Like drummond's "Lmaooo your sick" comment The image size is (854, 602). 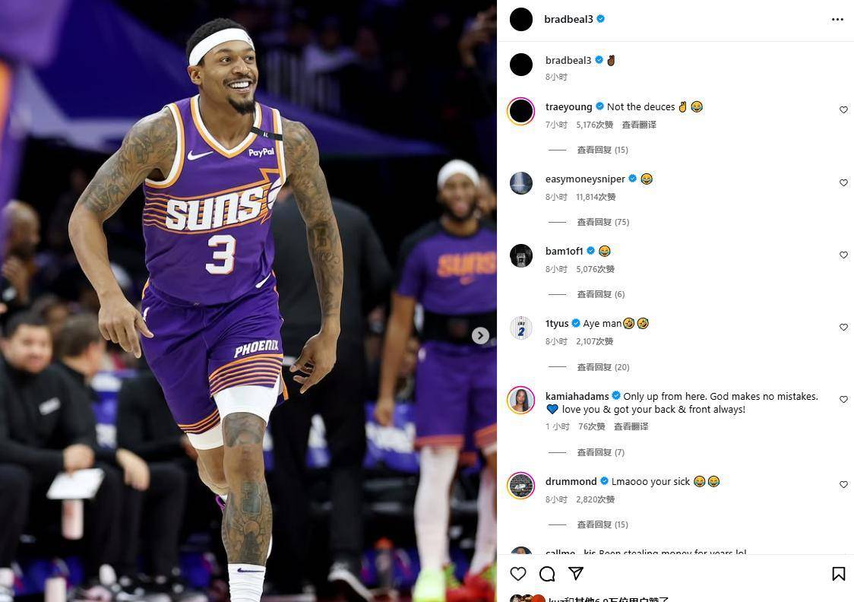tap(843, 484)
